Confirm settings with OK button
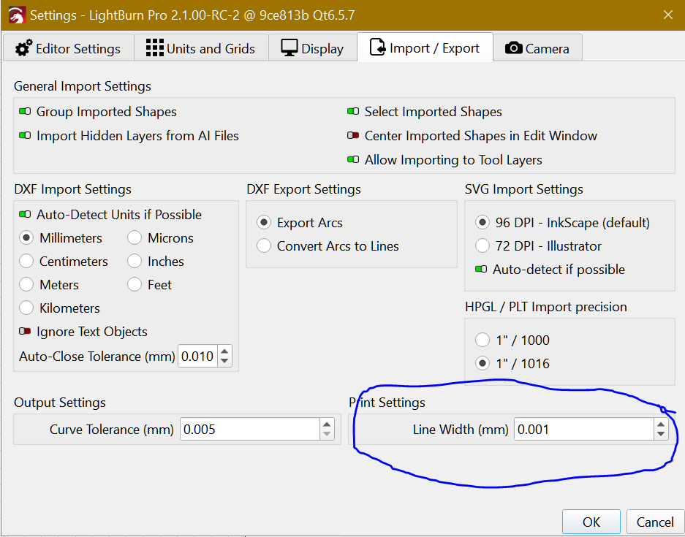This screenshot has width=685, height=537. click(591, 522)
